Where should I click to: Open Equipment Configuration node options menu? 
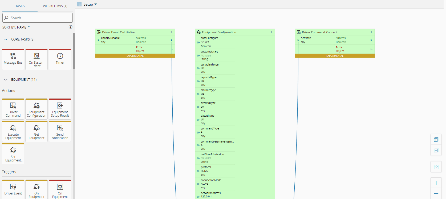pyautogui.click(x=271, y=32)
